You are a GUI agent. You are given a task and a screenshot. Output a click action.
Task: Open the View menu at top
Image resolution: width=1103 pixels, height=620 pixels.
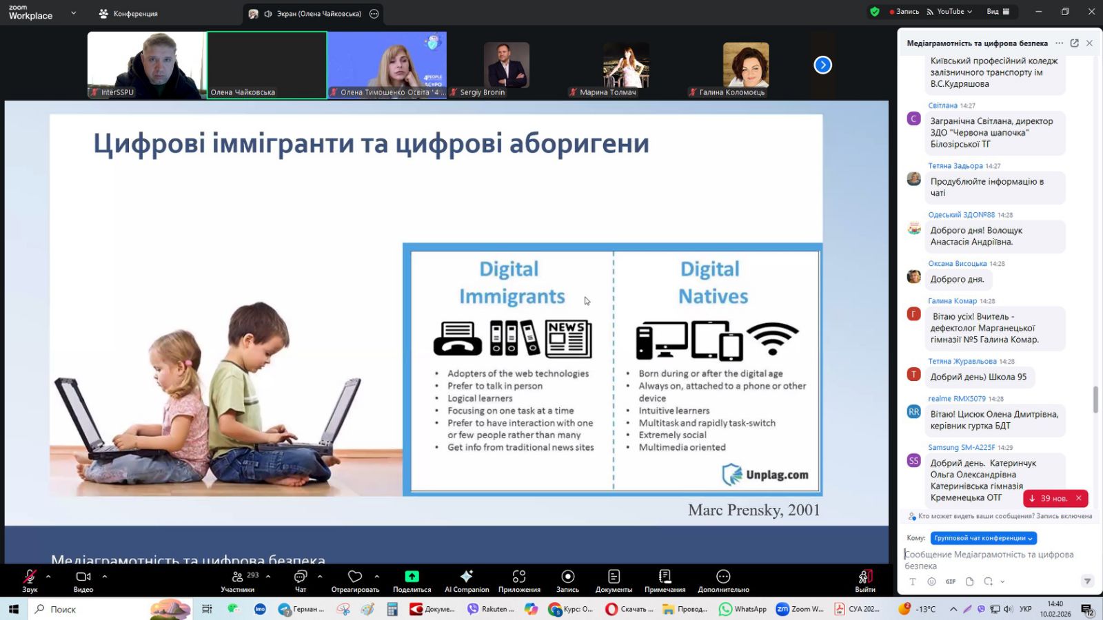tap(998, 12)
